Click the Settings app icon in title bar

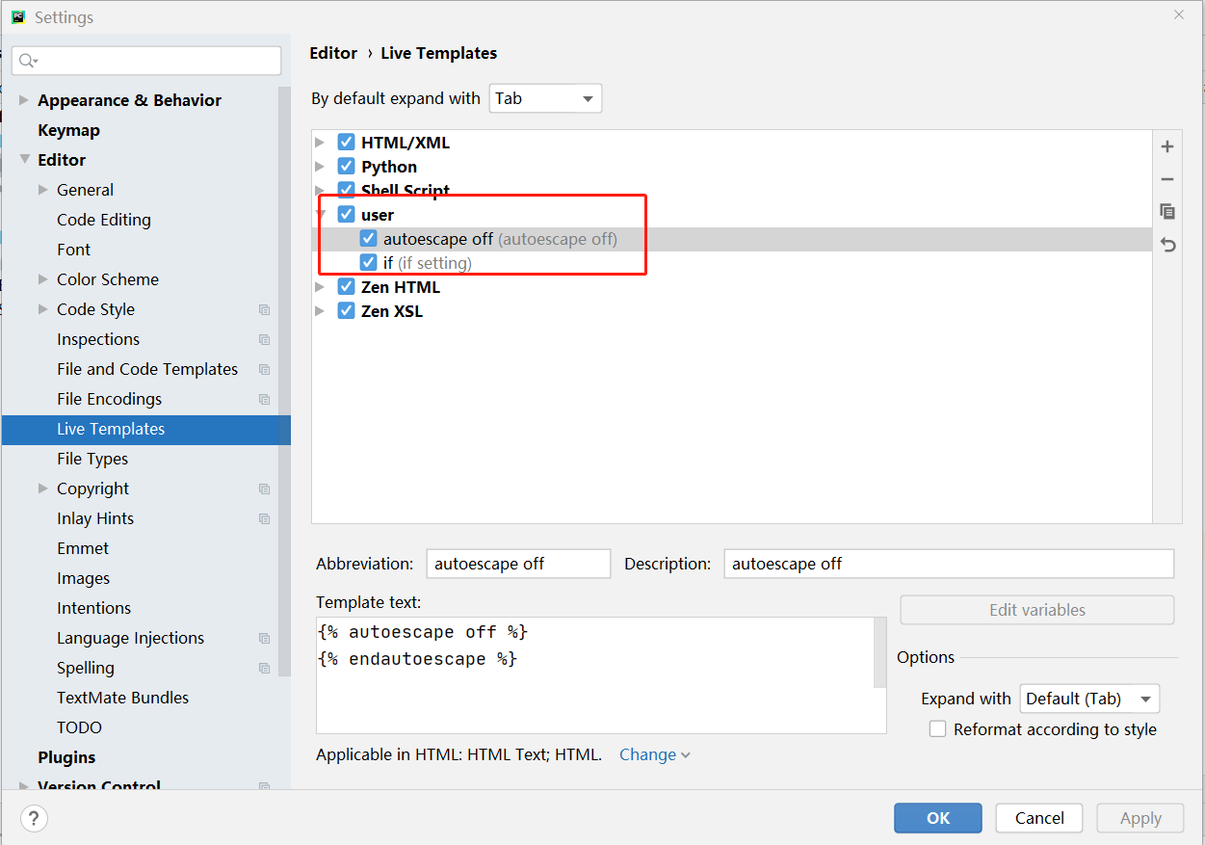[x=16, y=16]
